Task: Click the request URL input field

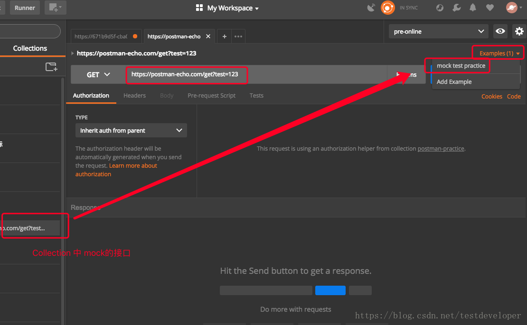Action: [256, 74]
